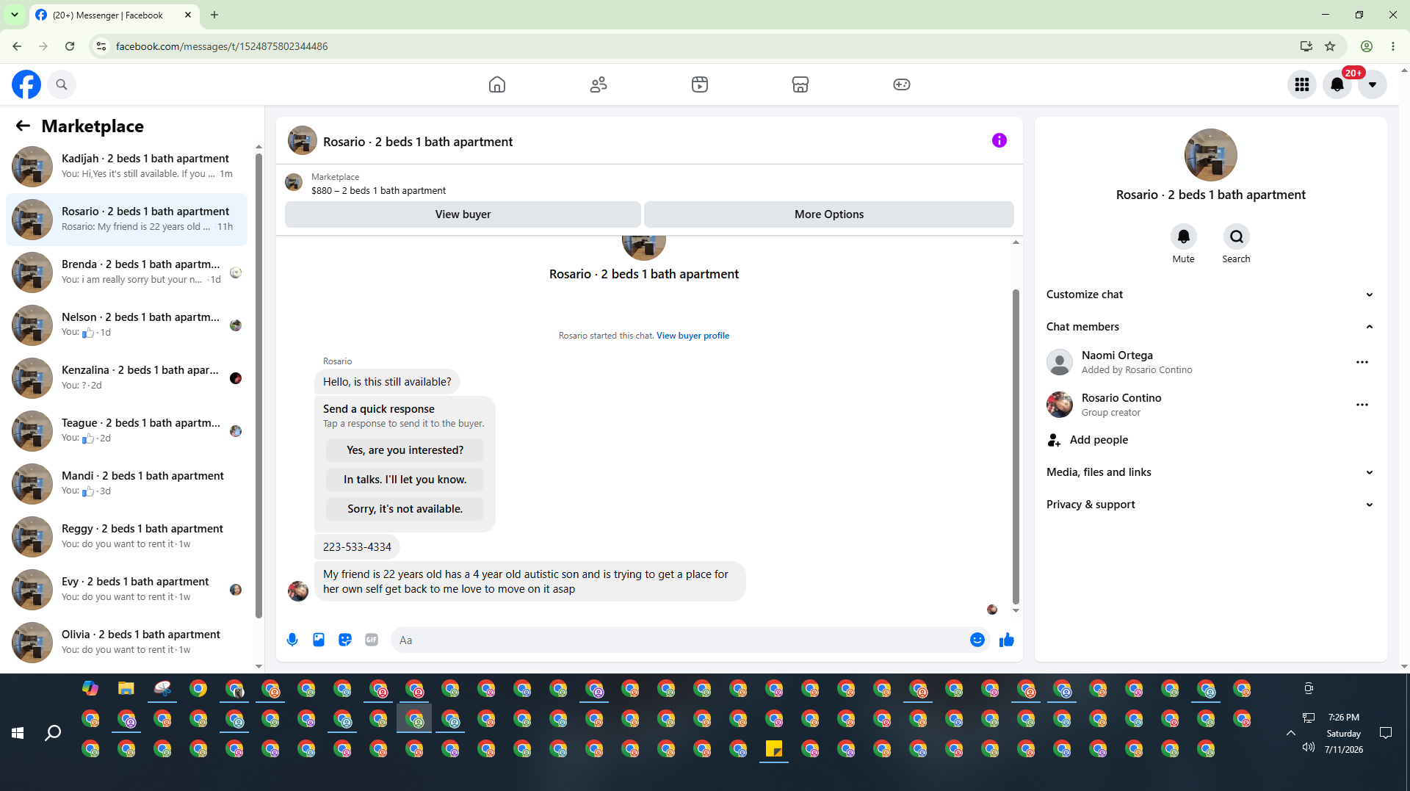Expand Media, files and links

[x=1210, y=472]
